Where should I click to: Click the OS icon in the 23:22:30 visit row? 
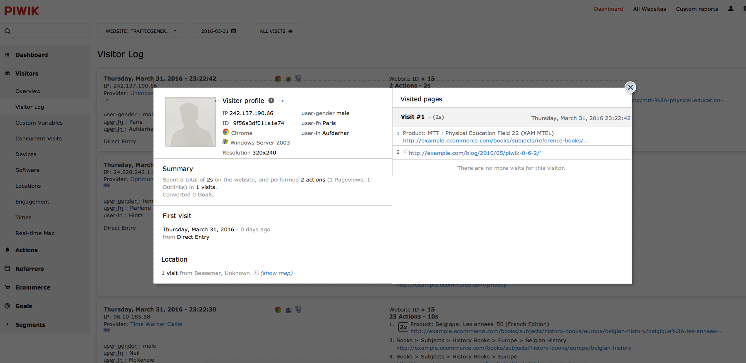[288, 310]
